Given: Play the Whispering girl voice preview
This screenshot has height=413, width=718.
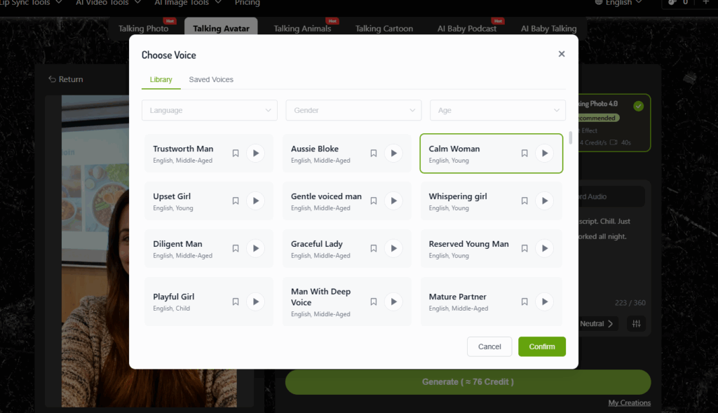Looking at the screenshot, I should click(x=545, y=201).
